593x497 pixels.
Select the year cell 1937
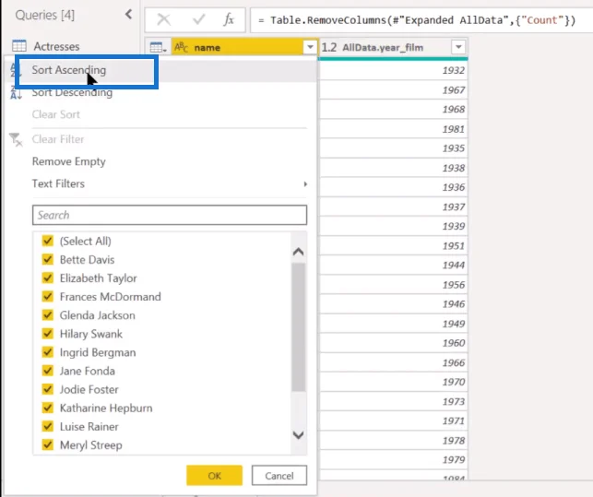[x=393, y=207]
